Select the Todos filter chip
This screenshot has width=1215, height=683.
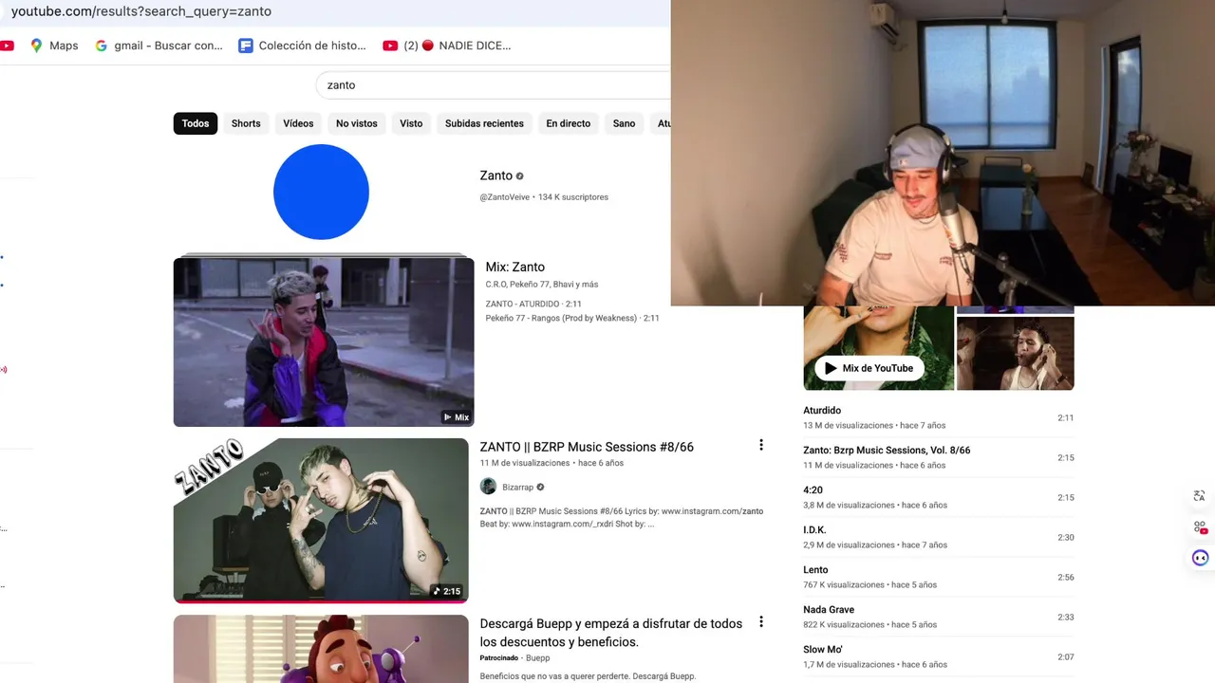coord(196,123)
